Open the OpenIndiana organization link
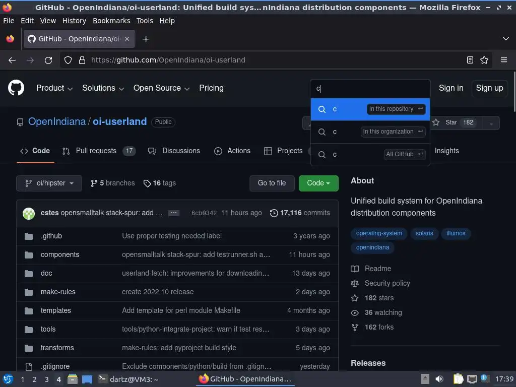 (x=57, y=122)
